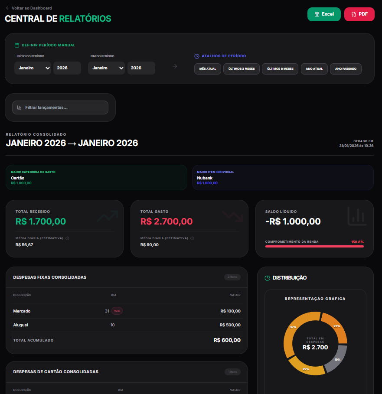Click the clock icon beside ATALHOS DE PERÍODO
Image resolution: width=382 pixels, height=394 pixels.
[x=196, y=55]
